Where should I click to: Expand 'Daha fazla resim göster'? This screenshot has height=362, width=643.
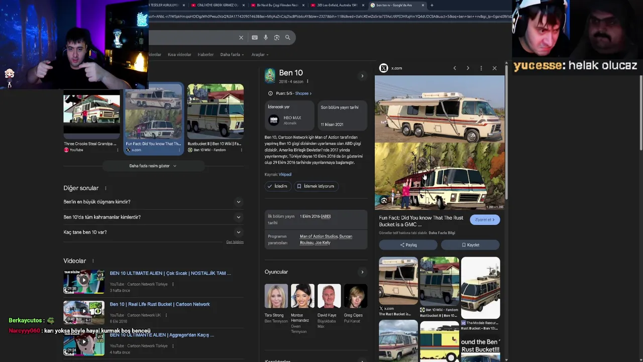pos(153,166)
